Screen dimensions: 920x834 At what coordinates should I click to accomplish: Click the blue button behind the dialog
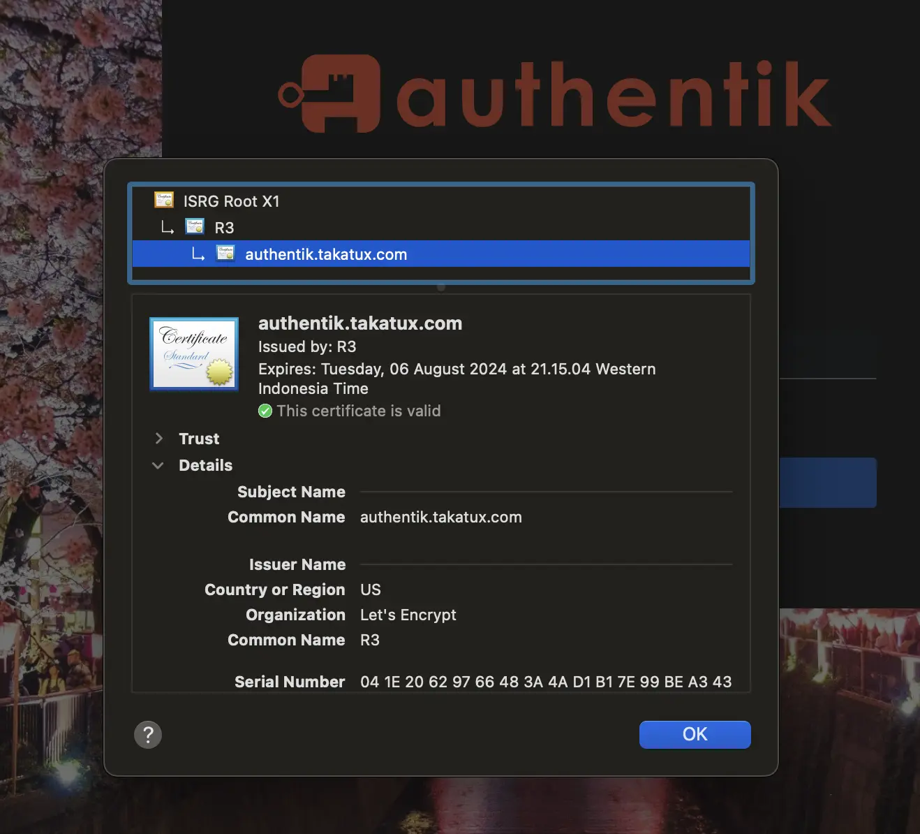(828, 483)
